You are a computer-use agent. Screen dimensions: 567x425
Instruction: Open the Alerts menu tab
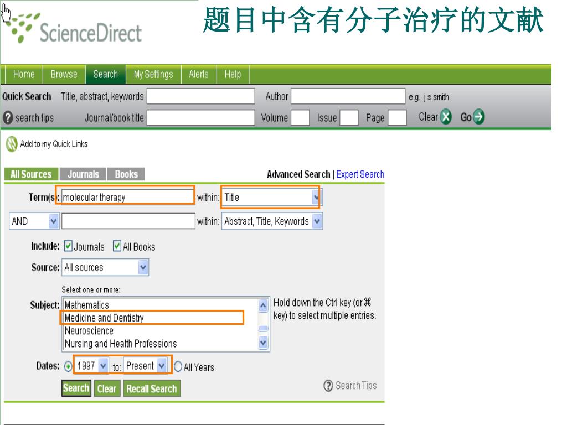click(199, 74)
